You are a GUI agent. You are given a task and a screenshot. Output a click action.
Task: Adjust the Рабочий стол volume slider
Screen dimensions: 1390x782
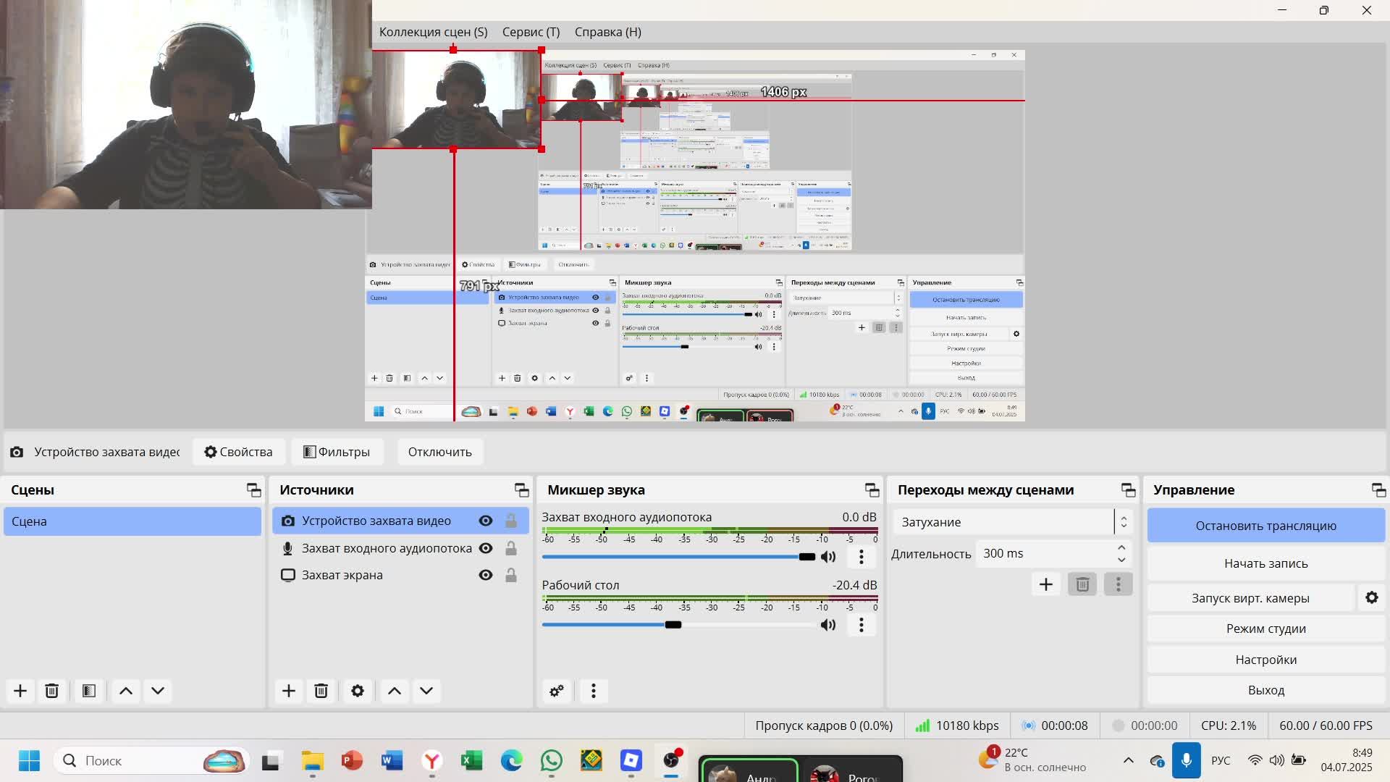[673, 625]
